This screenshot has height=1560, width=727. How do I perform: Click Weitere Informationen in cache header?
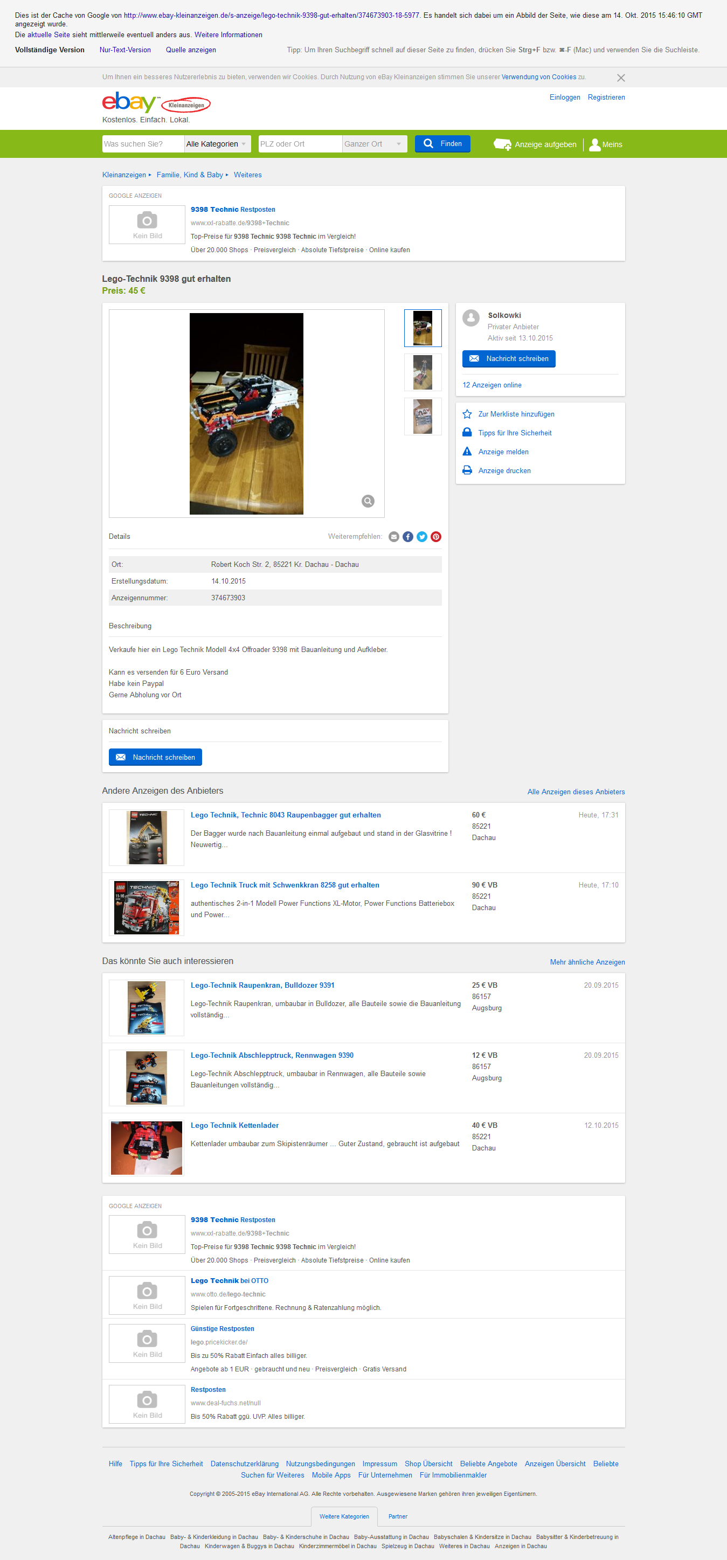click(x=229, y=35)
